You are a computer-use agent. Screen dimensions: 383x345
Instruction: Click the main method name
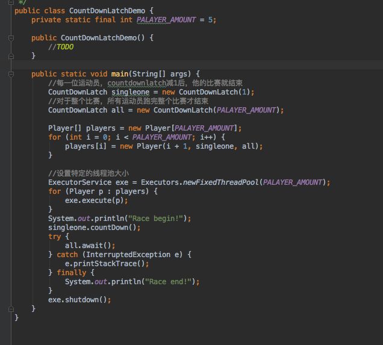point(120,74)
